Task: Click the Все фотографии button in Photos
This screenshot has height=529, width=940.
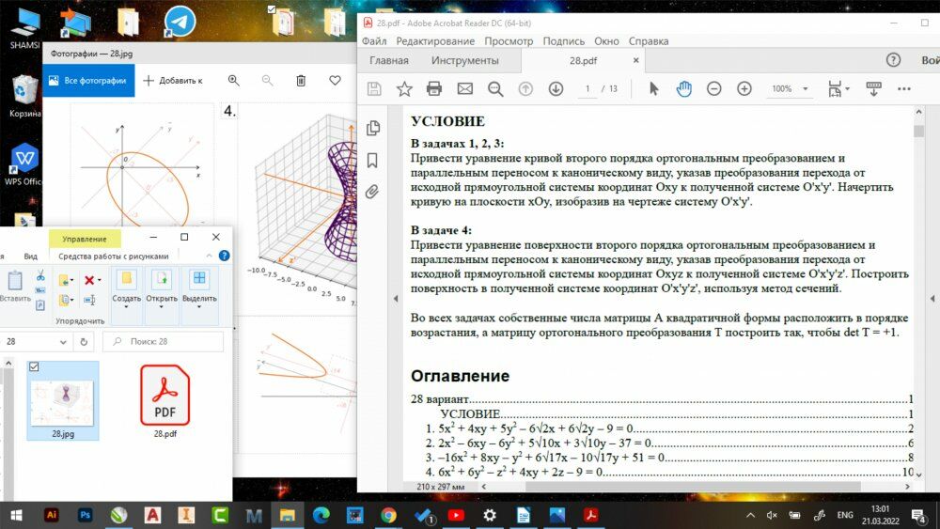Action: click(x=88, y=80)
